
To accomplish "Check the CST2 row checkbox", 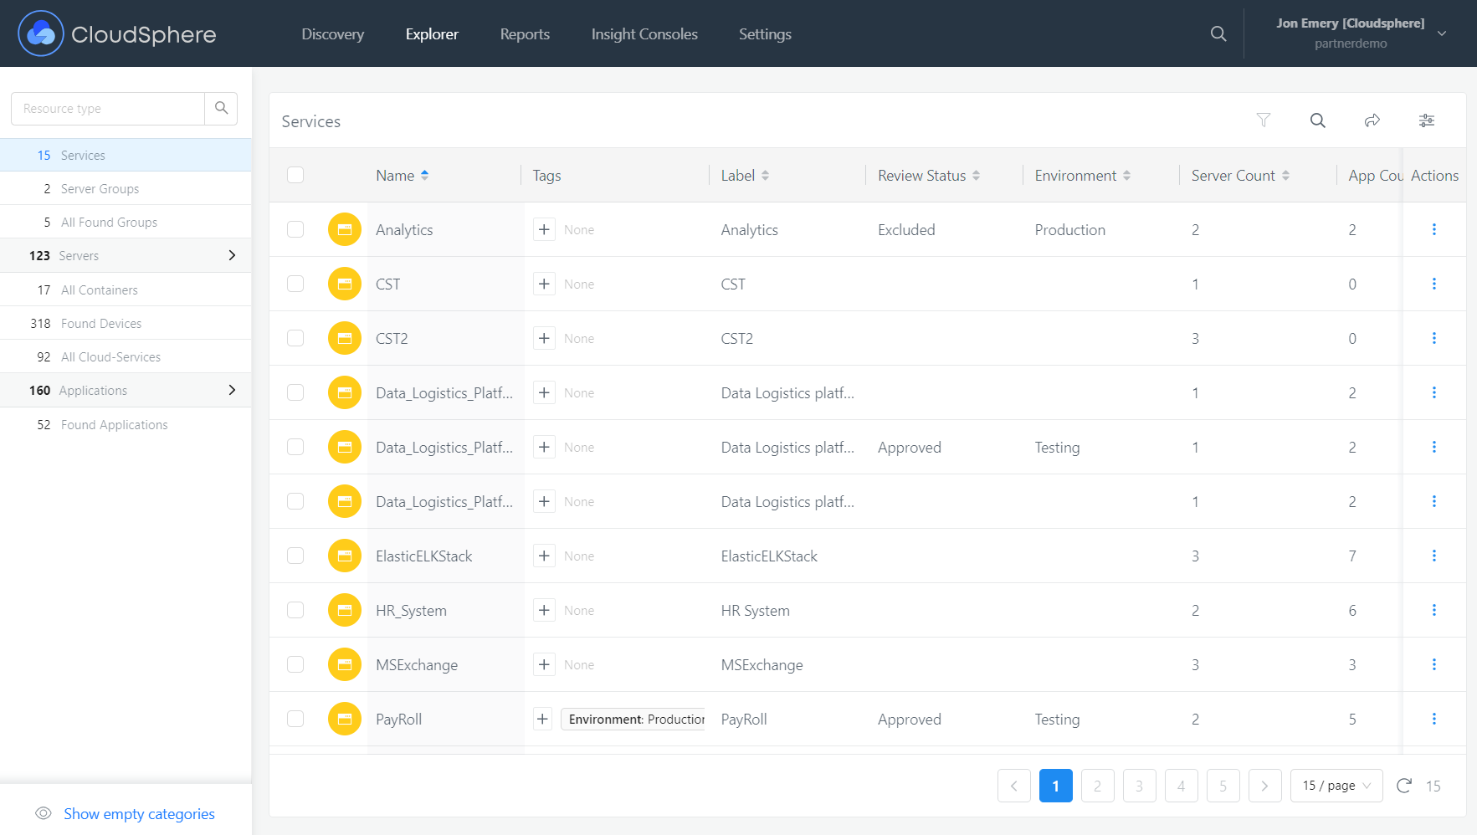I will 295,338.
